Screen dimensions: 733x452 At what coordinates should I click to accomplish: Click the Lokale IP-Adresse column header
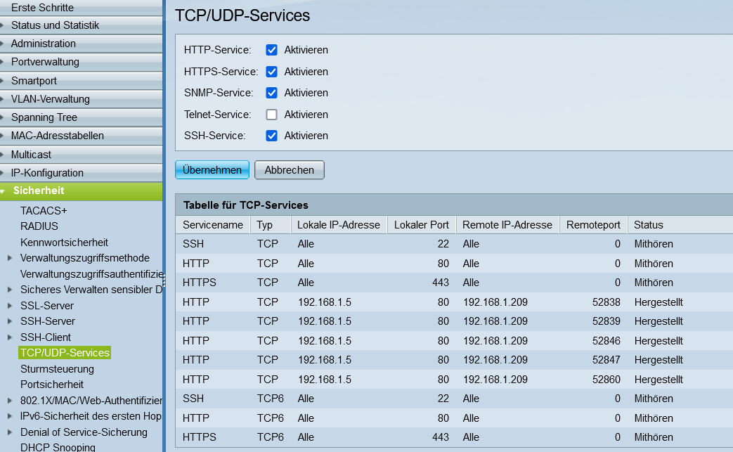(339, 225)
